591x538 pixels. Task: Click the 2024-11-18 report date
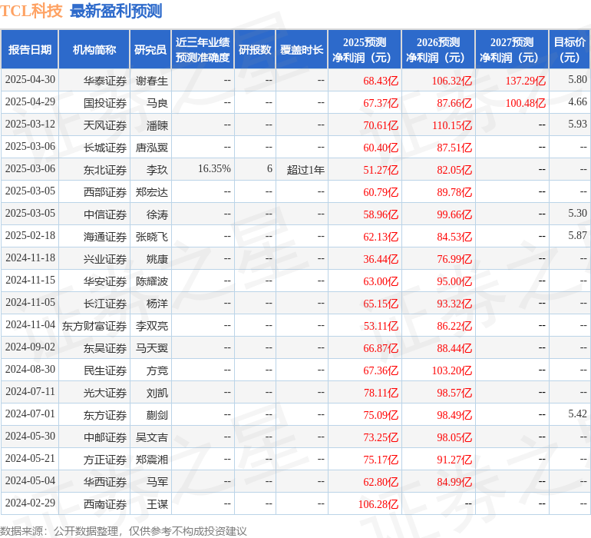pyautogui.click(x=30, y=258)
